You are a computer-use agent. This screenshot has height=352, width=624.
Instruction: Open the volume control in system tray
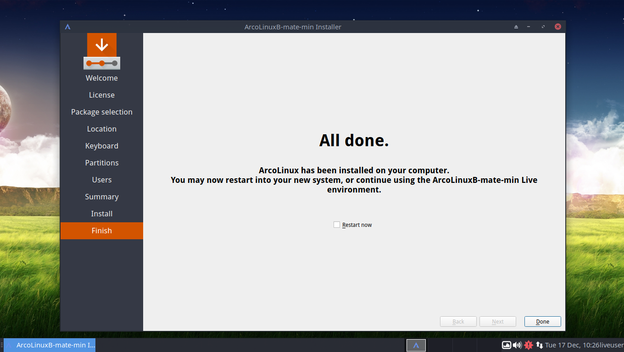click(517, 345)
